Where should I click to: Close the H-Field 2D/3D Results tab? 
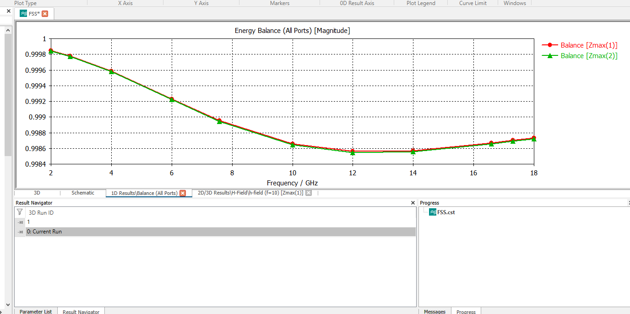(309, 193)
